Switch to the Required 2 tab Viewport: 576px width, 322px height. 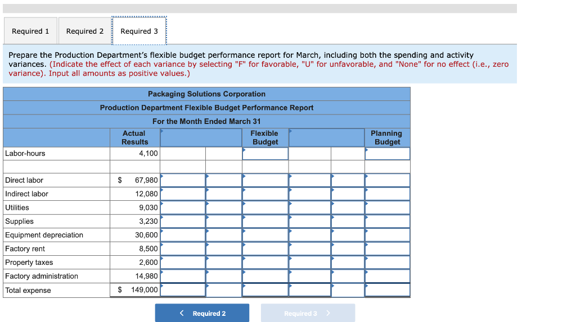(x=85, y=31)
